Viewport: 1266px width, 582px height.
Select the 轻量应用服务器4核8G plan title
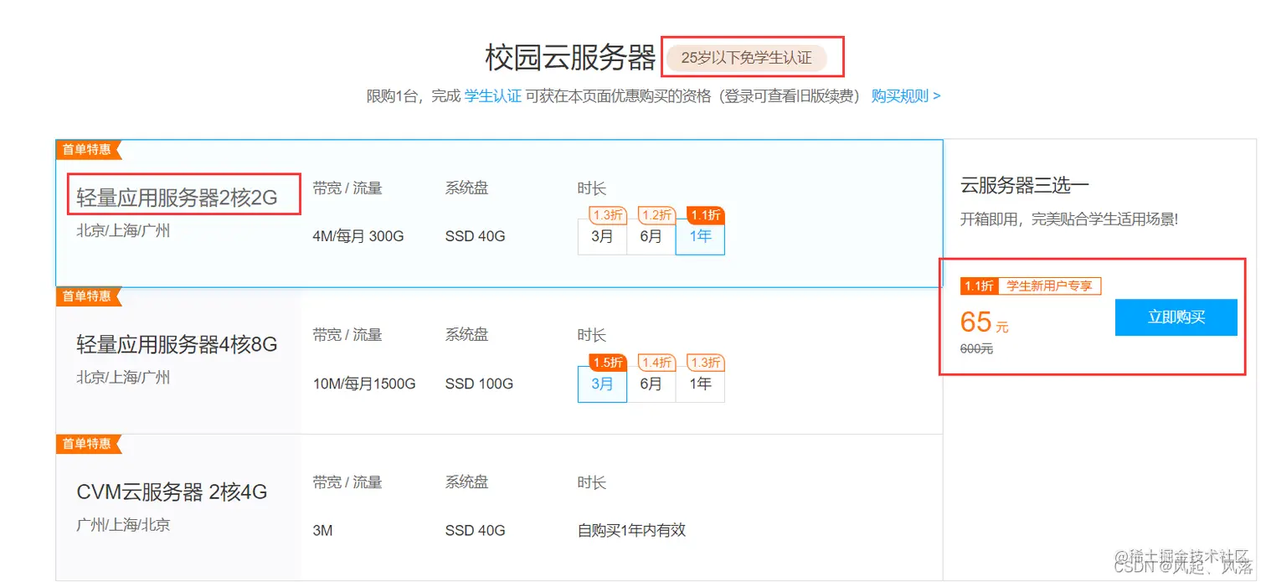[x=177, y=344]
